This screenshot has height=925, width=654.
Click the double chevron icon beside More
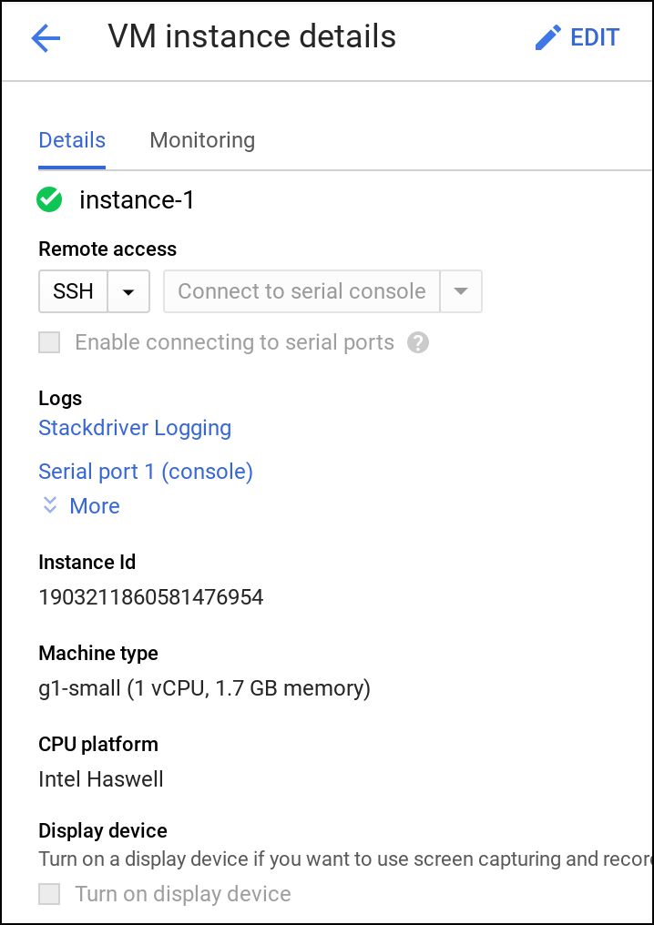coord(49,505)
